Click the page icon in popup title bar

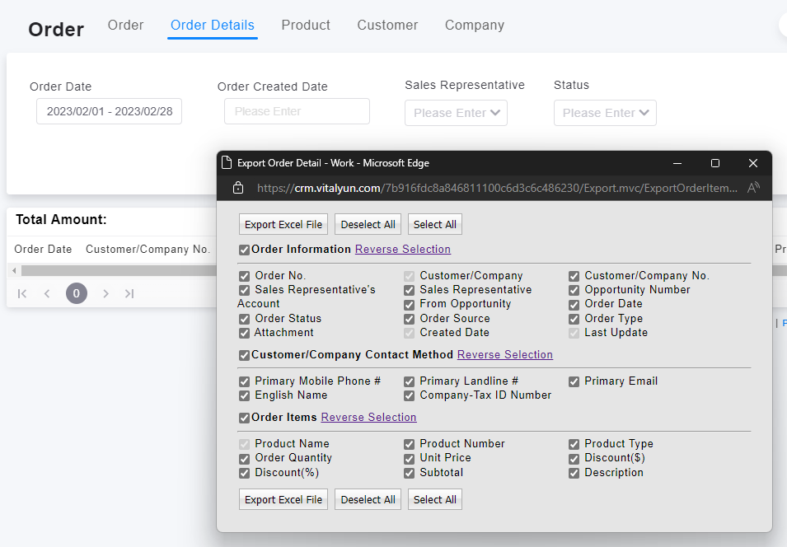tap(227, 162)
